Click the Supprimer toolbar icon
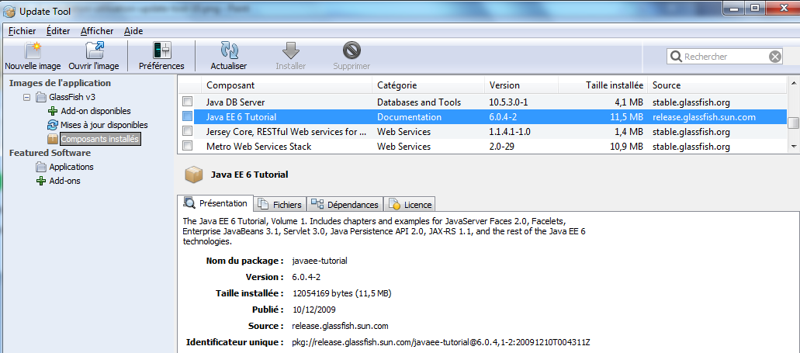 pyautogui.click(x=352, y=51)
